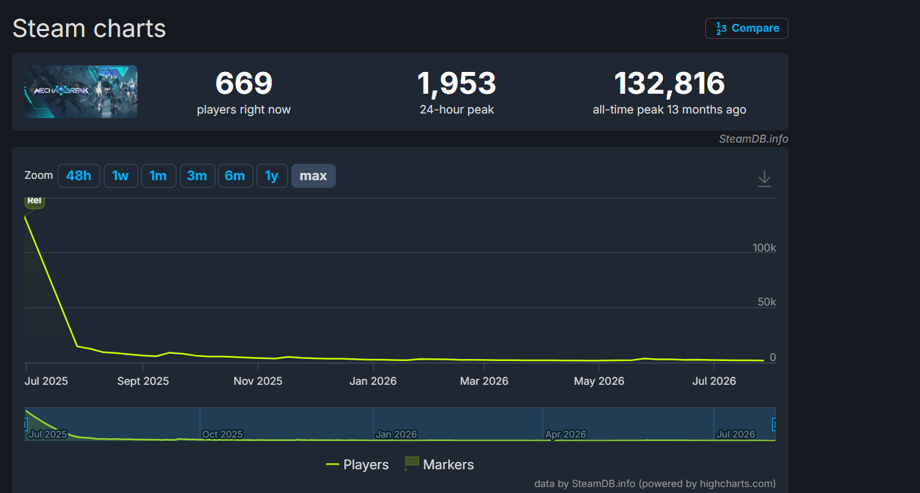
Task: Click the 0 y-axis label
Action: [x=773, y=357]
